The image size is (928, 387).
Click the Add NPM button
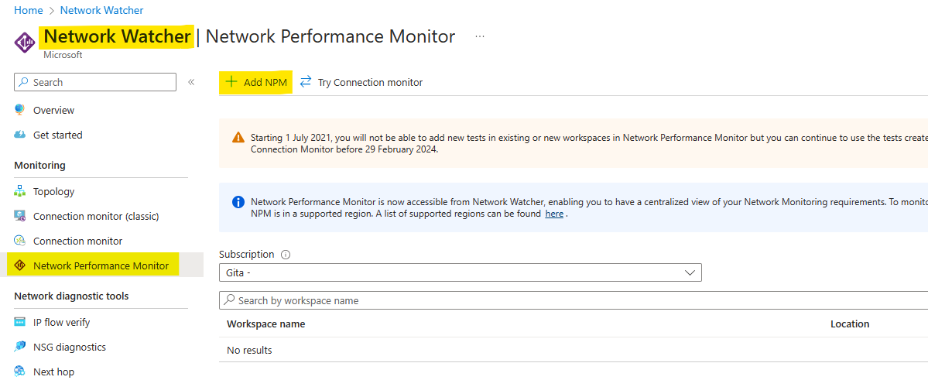[256, 83]
